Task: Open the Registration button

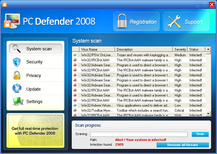Action: tap(136, 21)
